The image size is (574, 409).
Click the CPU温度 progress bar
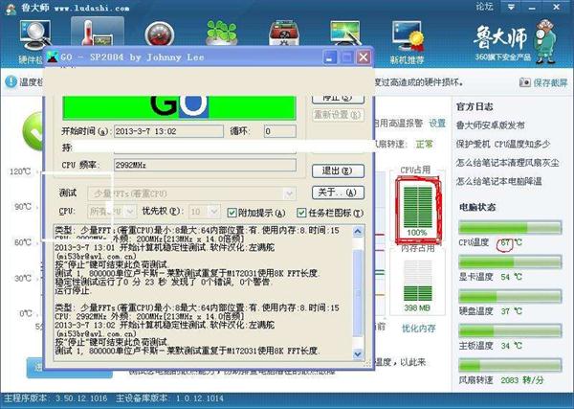click(510, 228)
